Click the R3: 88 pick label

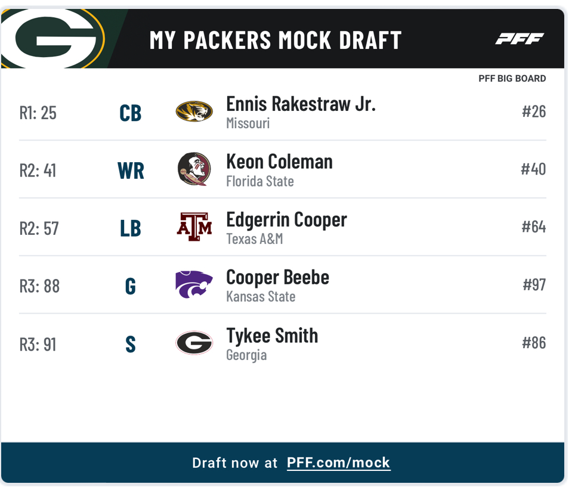pyautogui.click(x=39, y=286)
